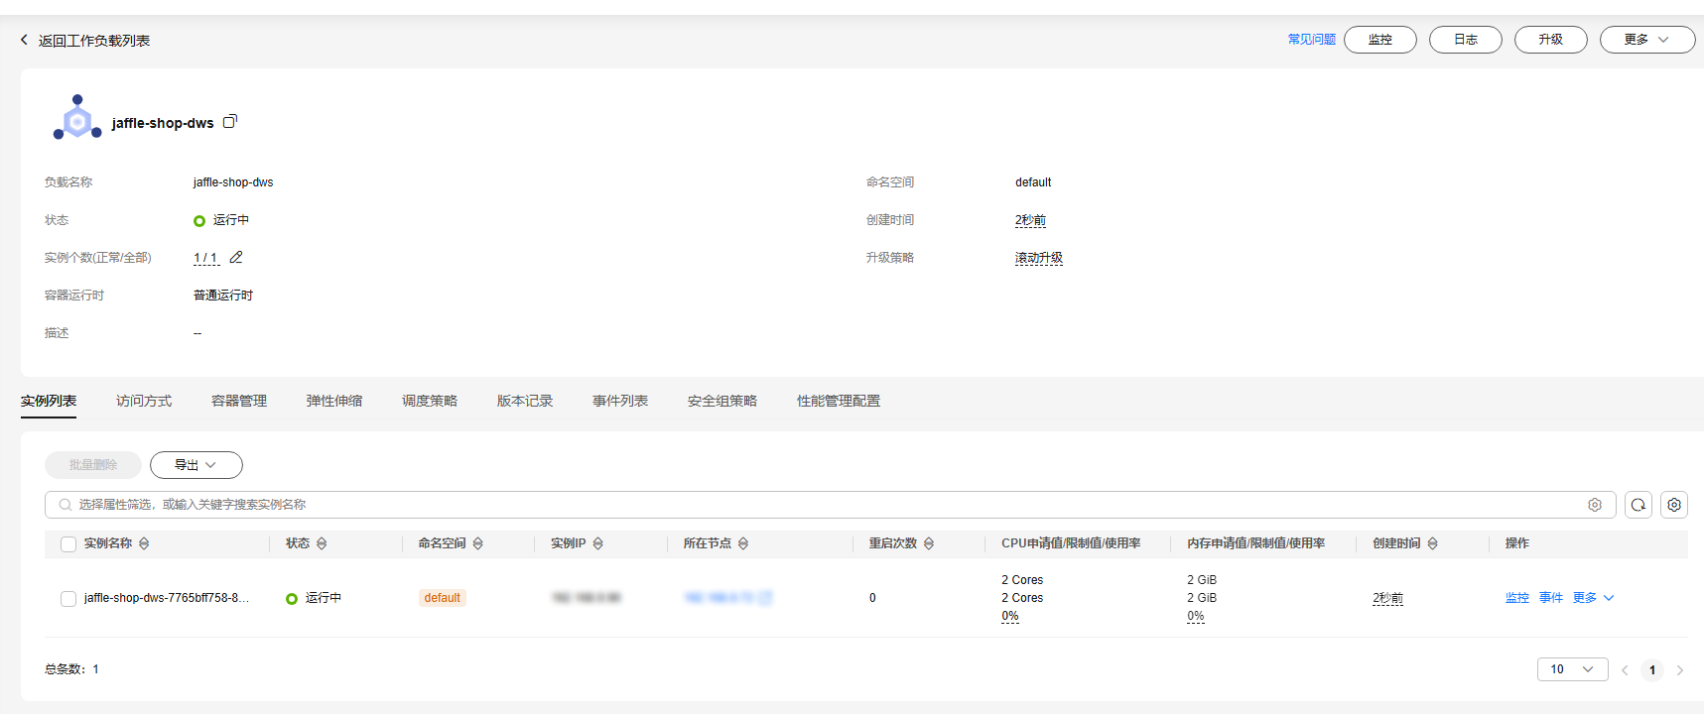Click the disabled 批量删除 button

tap(93, 465)
